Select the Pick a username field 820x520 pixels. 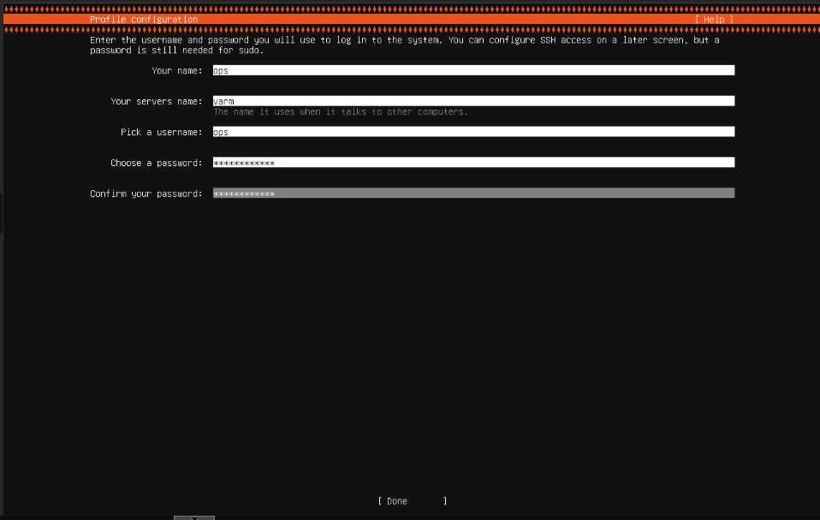pyautogui.click(x=471, y=131)
